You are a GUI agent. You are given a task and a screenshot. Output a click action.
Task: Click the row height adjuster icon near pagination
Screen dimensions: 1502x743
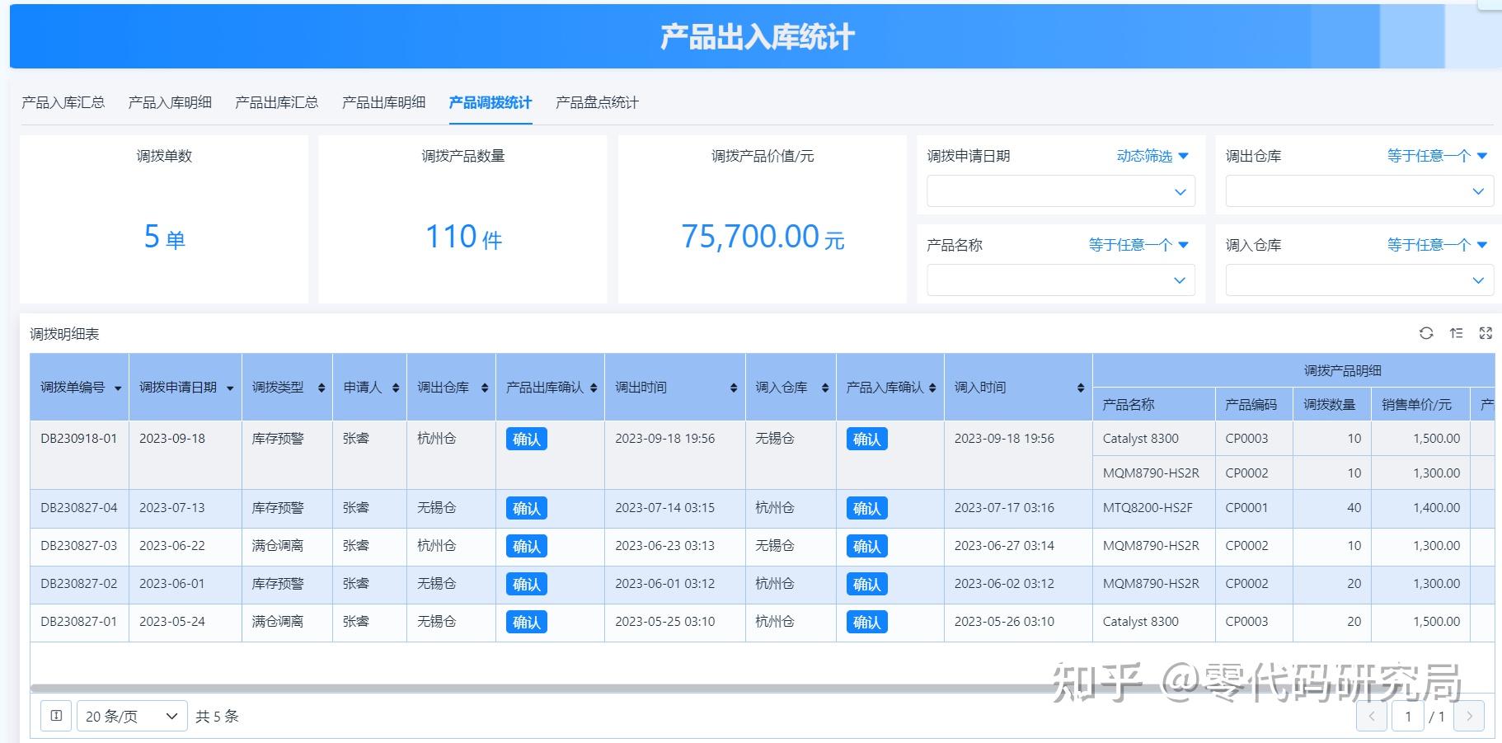55,716
